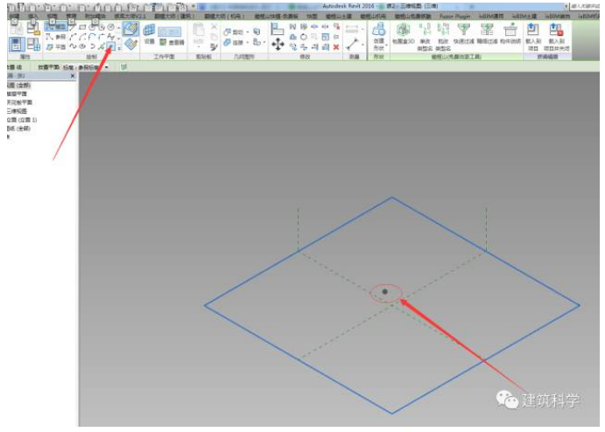Toggle Reference Plane mode (平面)
This screenshot has height=432, width=605.
coord(56,47)
